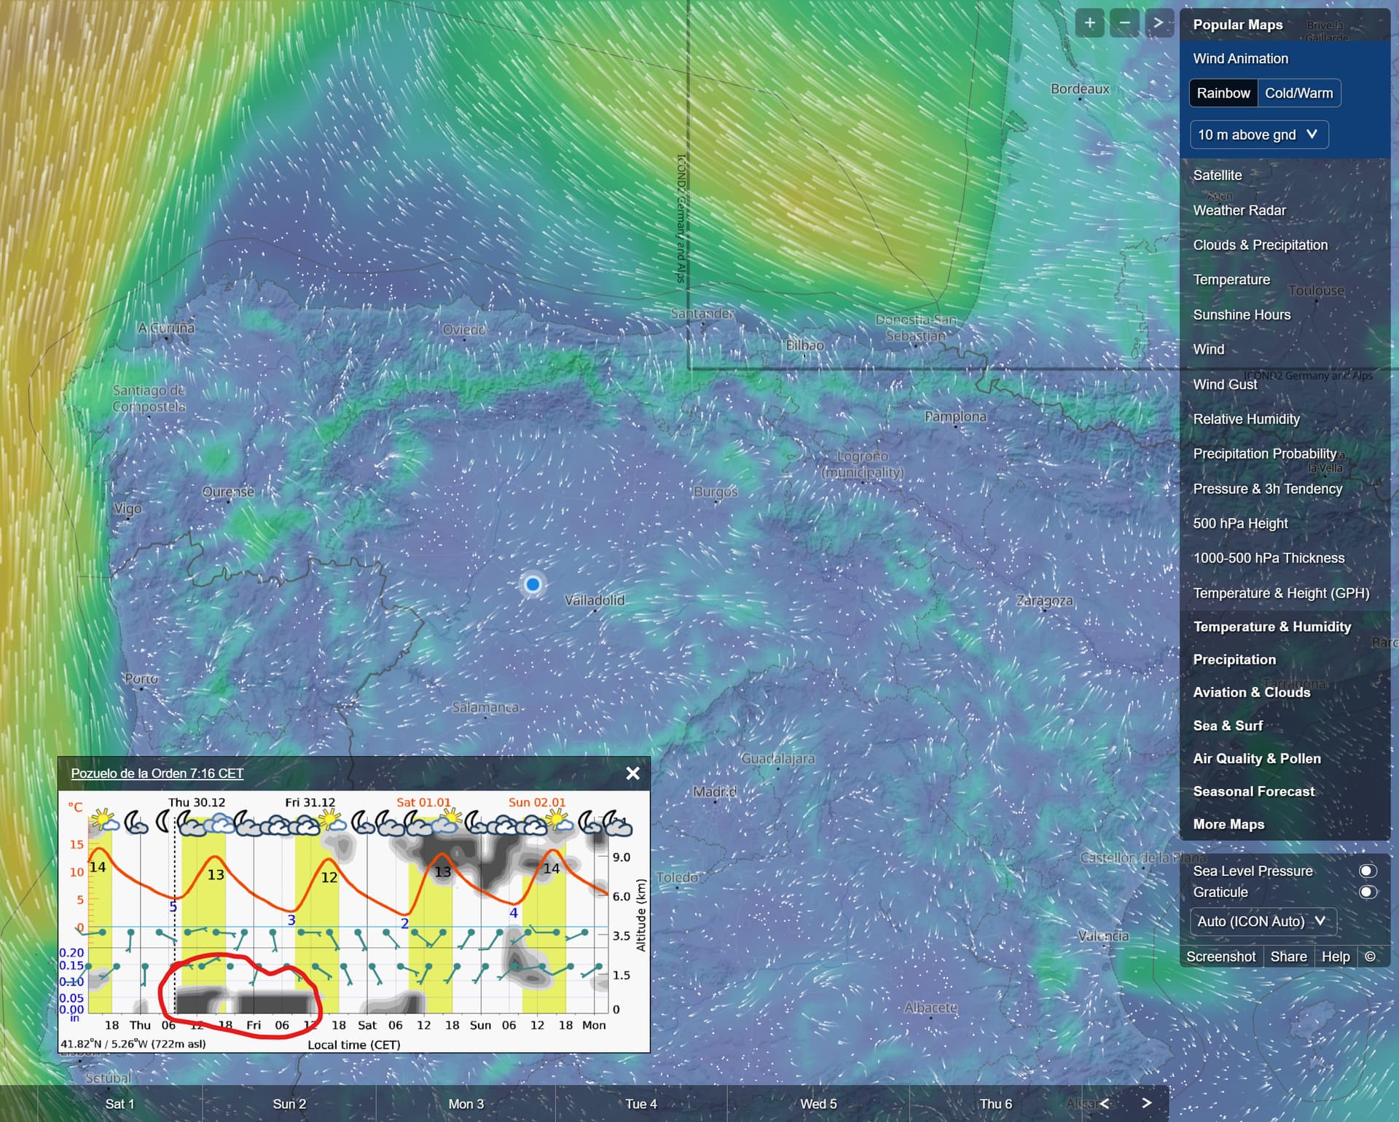Toggle the Sea Level Pressure switch

pos(1368,871)
